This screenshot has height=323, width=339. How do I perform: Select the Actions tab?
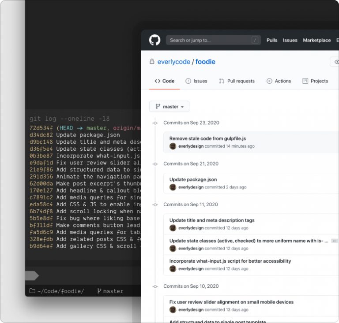(279, 81)
